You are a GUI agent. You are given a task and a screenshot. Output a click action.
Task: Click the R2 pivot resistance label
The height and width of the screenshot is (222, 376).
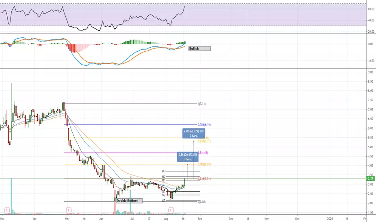pyautogui.click(x=164, y=177)
